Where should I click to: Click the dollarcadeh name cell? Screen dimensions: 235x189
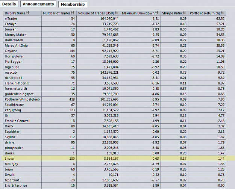pyautogui.click(x=22, y=40)
